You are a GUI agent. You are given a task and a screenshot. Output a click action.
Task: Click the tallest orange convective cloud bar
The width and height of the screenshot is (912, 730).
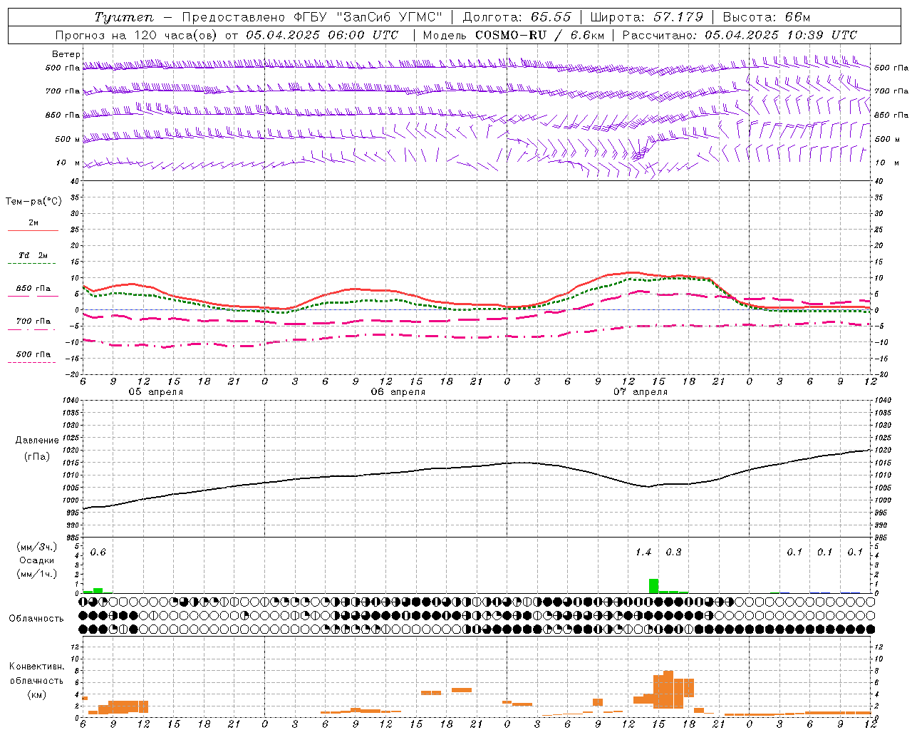(x=668, y=689)
